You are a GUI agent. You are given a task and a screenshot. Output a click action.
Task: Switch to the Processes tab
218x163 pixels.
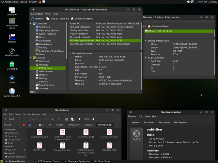pos(149,122)
